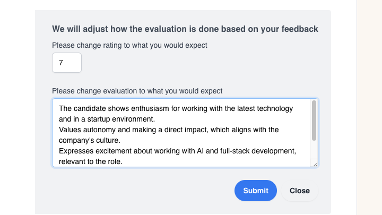The height and width of the screenshot is (215, 382).
Task: Click the textarea resize handle corner
Action: tap(315, 164)
